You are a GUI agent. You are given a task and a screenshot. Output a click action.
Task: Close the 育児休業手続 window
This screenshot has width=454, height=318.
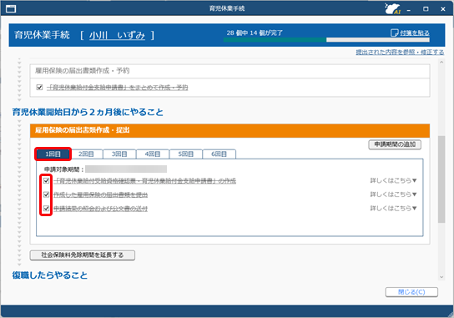click(443, 9)
